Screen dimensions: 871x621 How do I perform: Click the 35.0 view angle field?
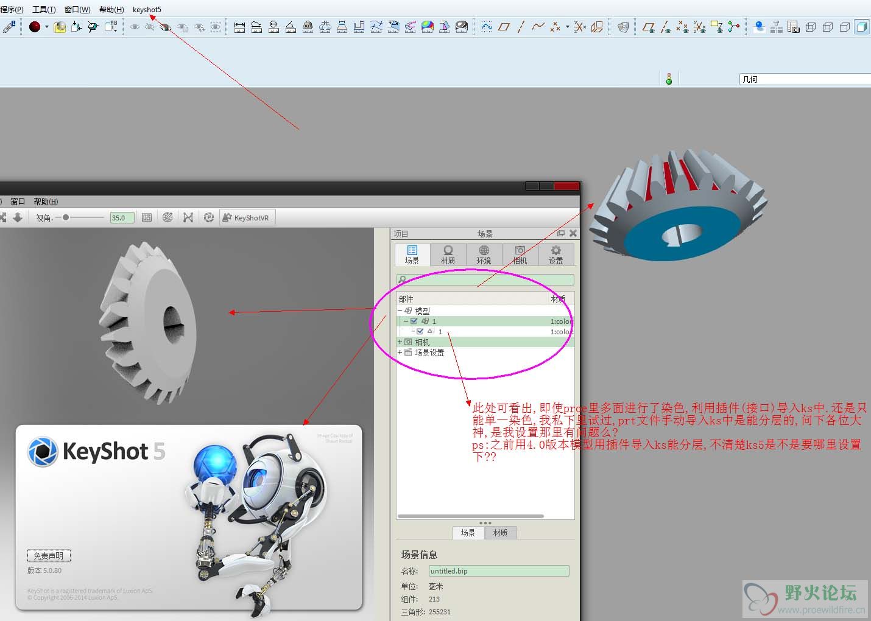(x=122, y=217)
